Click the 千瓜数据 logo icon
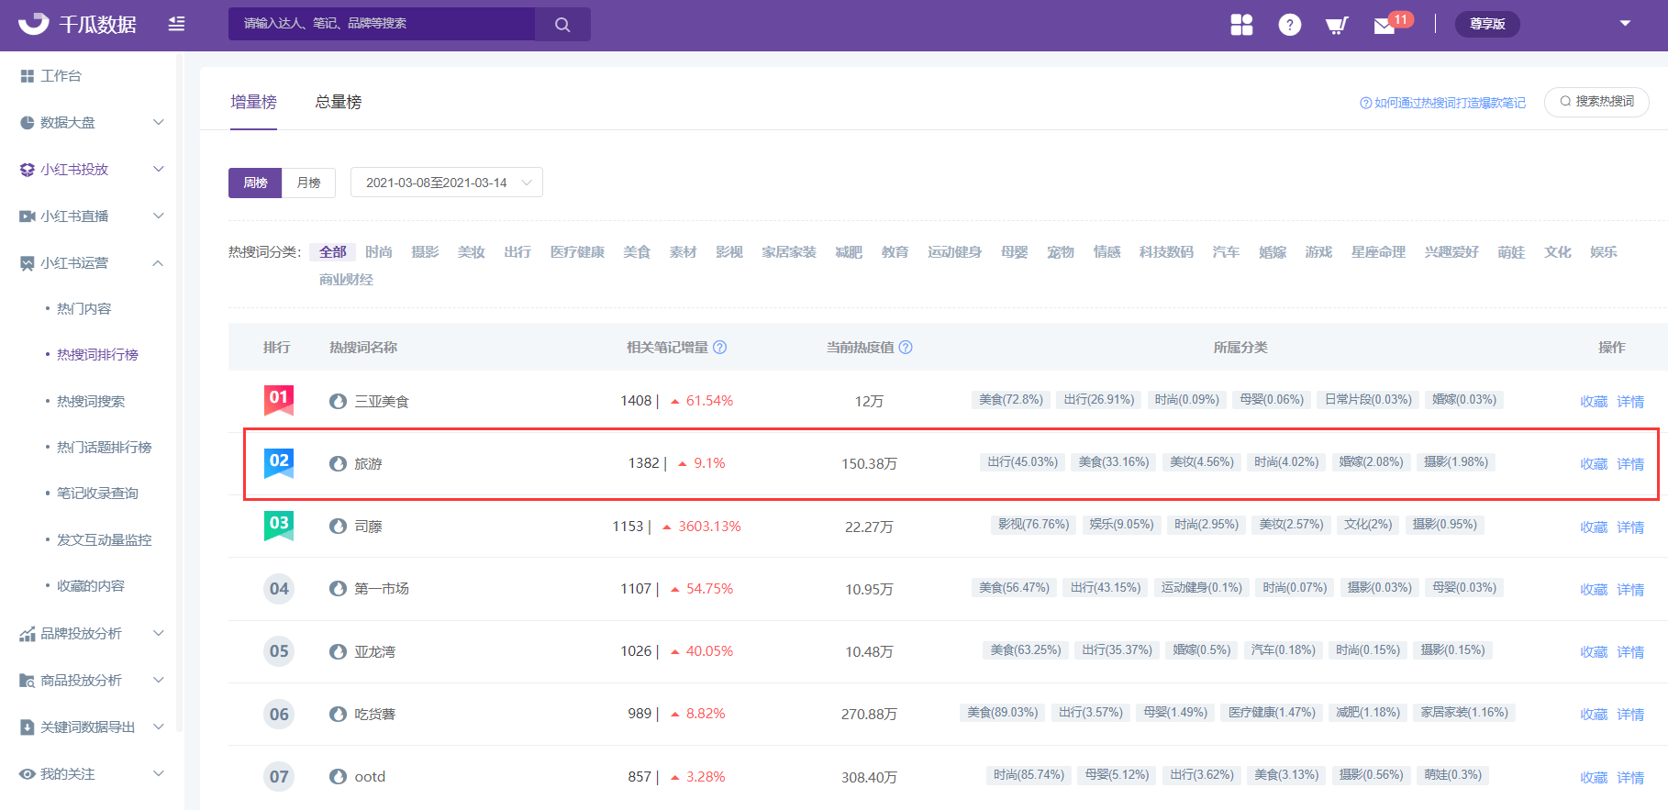The width and height of the screenshot is (1668, 810). click(34, 23)
